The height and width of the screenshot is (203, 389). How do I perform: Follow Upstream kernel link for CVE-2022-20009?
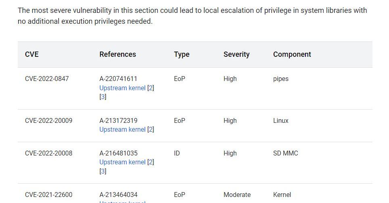click(122, 129)
